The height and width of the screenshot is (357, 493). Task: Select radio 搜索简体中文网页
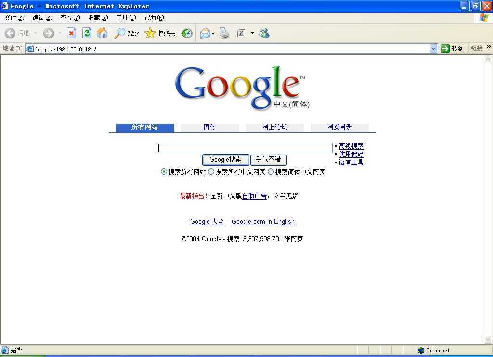271,172
